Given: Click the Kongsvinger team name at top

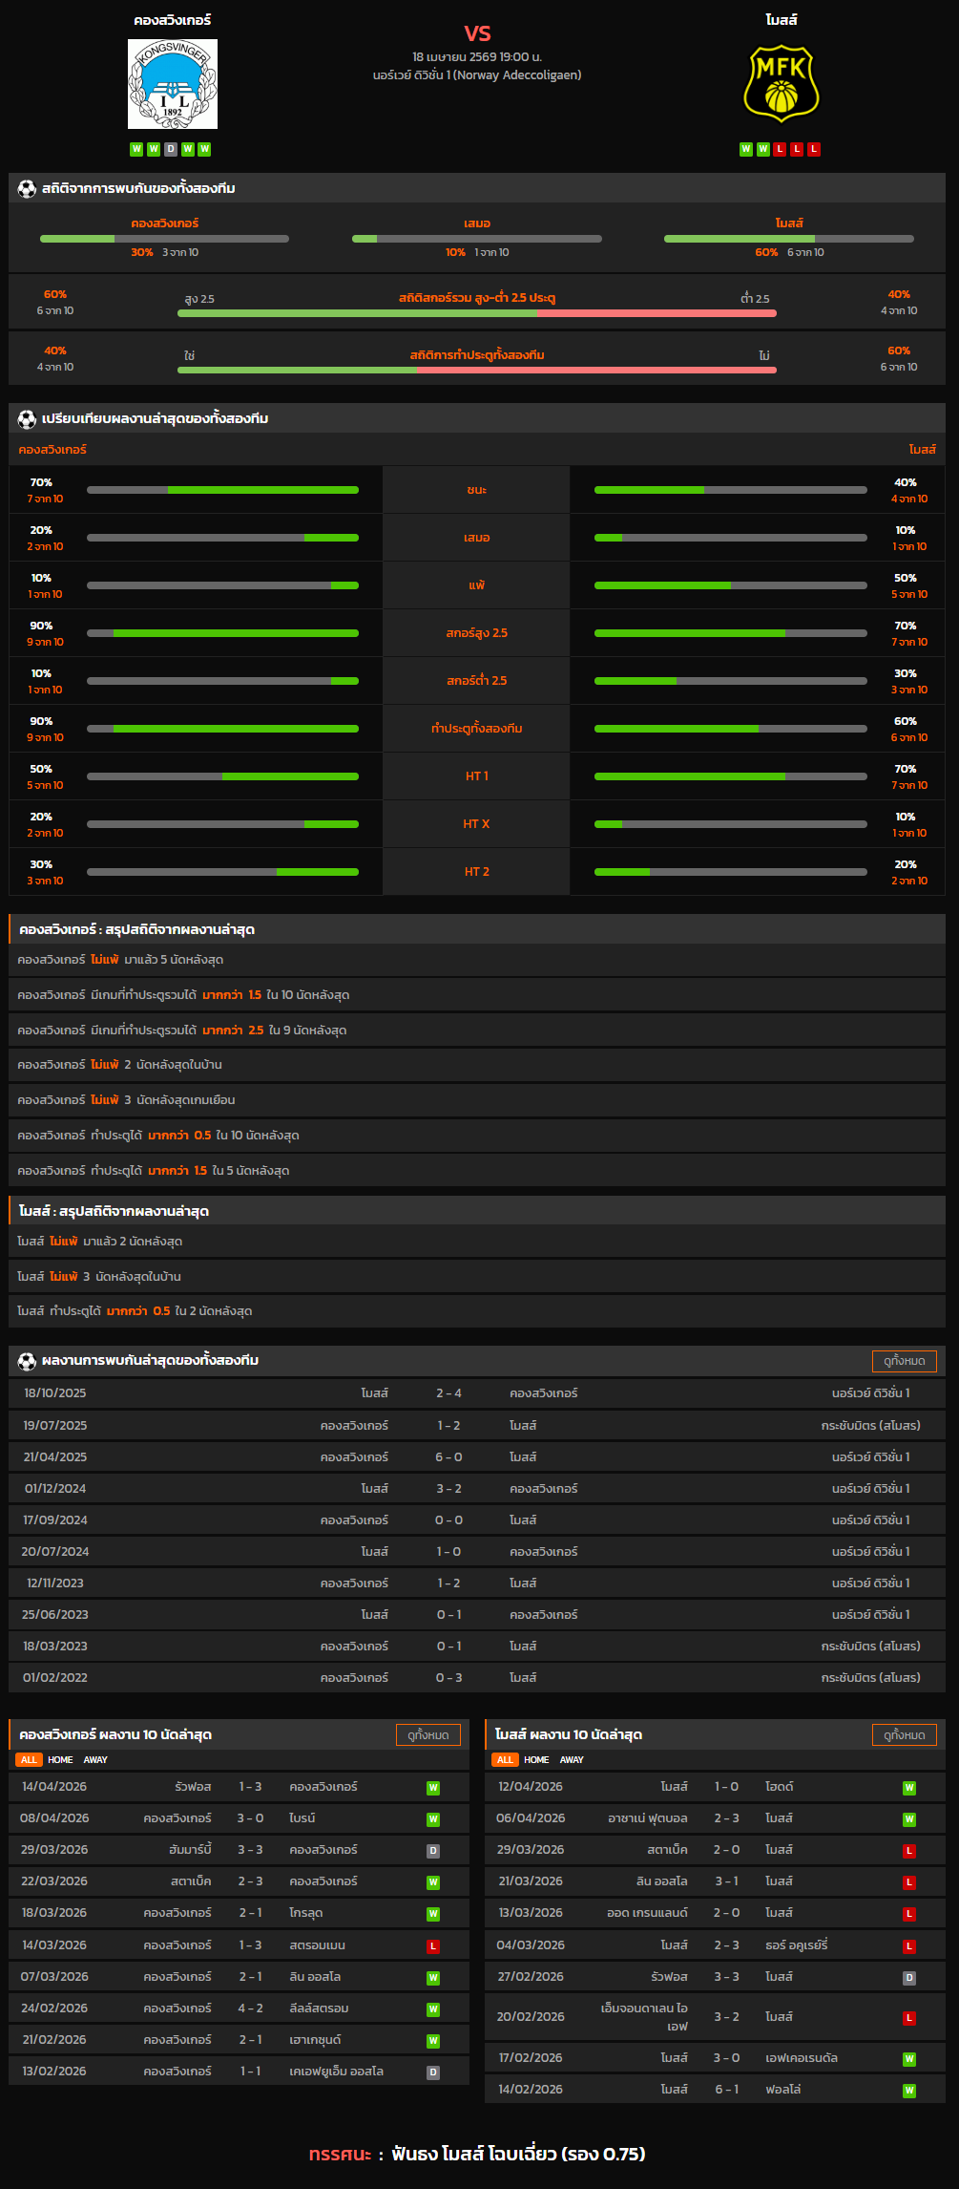Looking at the screenshot, I should (x=173, y=20).
